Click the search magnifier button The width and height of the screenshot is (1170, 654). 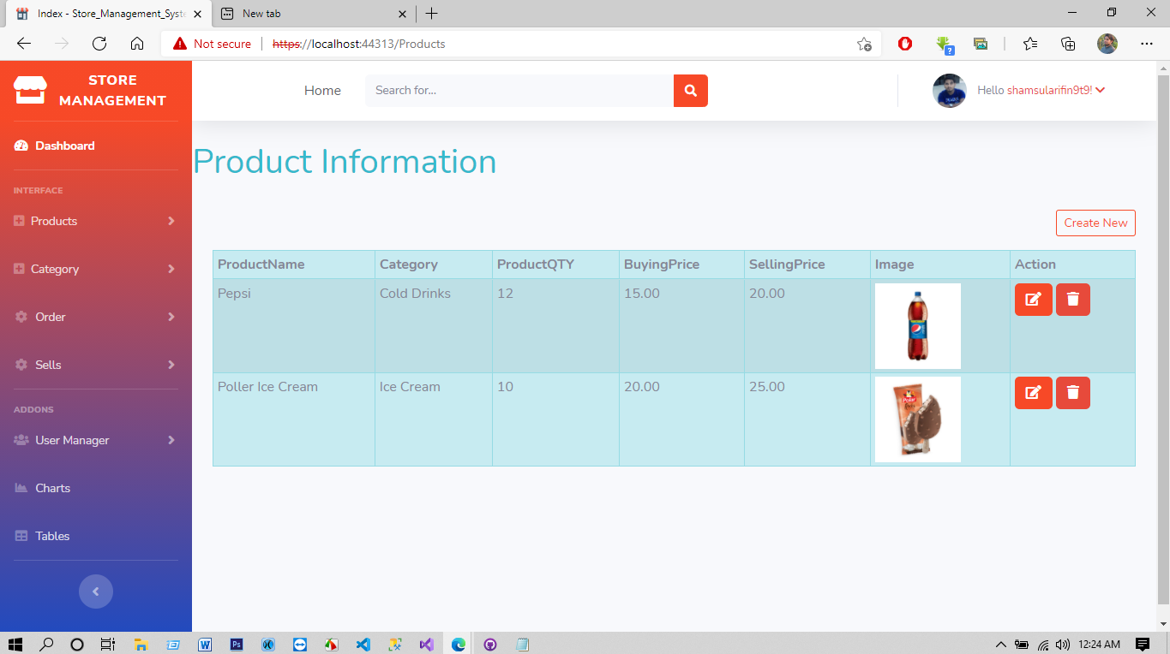(690, 90)
